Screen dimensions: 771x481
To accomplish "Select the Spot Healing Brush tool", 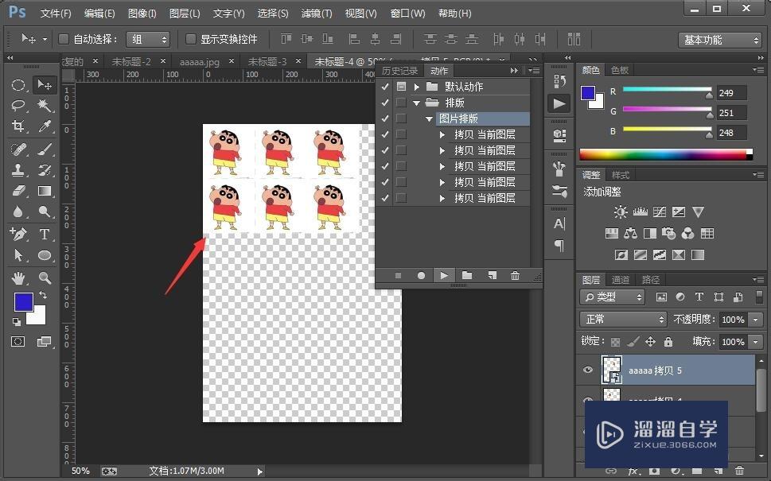I will [x=18, y=149].
